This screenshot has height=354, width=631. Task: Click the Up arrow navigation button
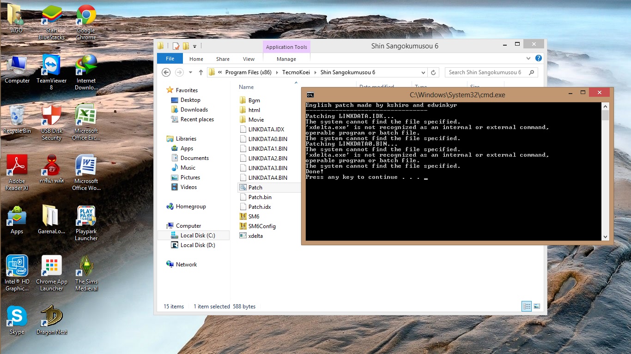(201, 72)
